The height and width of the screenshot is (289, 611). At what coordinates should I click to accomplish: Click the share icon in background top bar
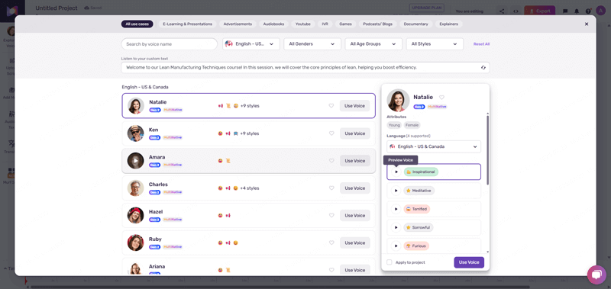click(502, 11)
